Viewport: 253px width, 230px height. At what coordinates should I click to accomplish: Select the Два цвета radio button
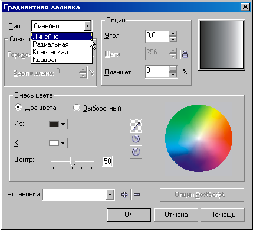pos(18,108)
